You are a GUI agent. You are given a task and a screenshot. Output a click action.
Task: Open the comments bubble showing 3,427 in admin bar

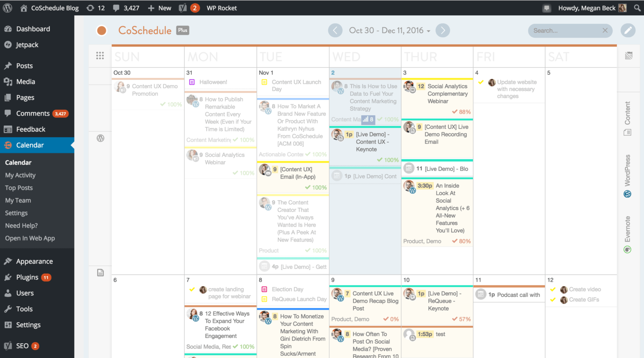pyautogui.click(x=126, y=8)
